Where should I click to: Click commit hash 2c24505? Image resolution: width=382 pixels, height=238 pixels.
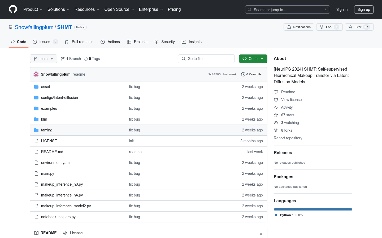tap(214, 74)
